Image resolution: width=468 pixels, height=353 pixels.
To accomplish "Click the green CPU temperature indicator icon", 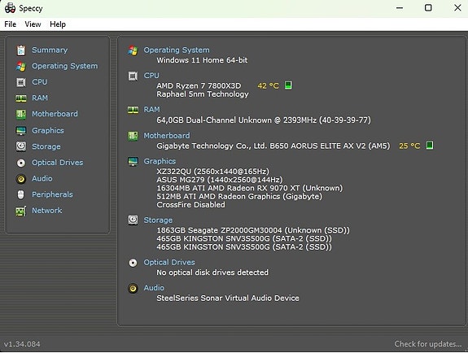I will [288, 85].
